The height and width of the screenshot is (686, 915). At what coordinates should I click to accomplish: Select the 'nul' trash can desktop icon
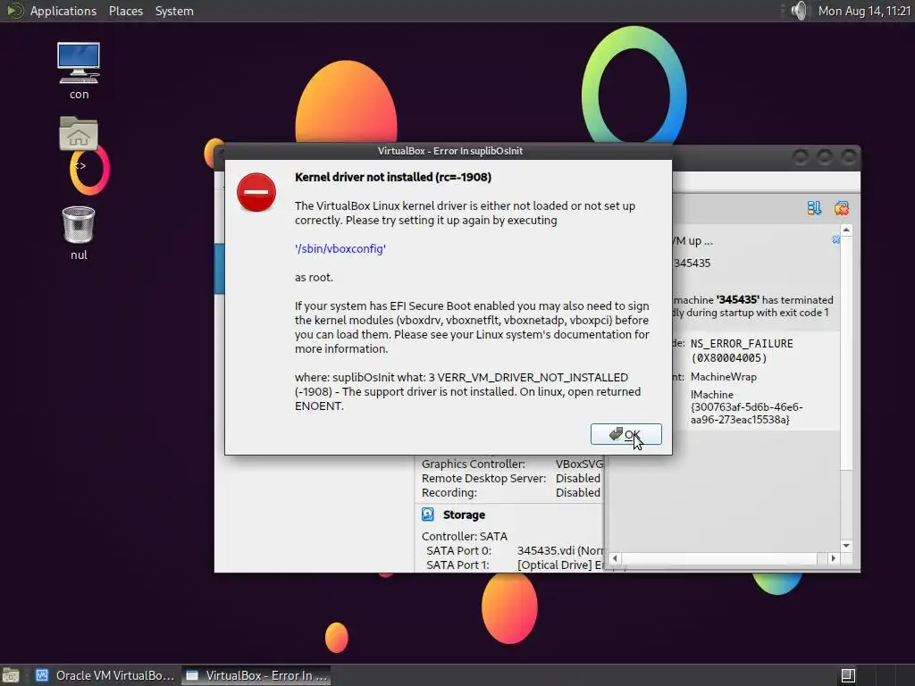[79, 233]
